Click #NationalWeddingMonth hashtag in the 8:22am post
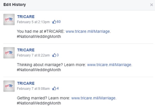Image resolution: width=155 pixels, height=109 pixels. [39, 70]
